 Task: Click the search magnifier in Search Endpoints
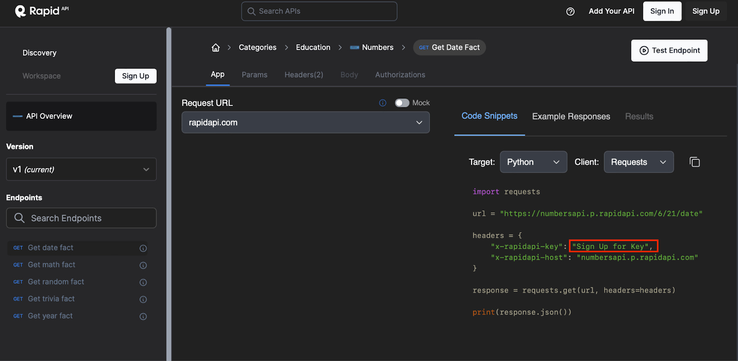coord(19,218)
